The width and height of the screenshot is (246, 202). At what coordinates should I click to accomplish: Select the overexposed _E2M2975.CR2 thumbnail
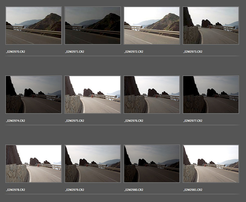tap(92, 95)
